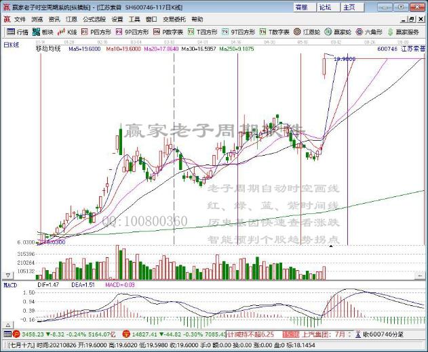Open the 文件 menu

click(20, 19)
